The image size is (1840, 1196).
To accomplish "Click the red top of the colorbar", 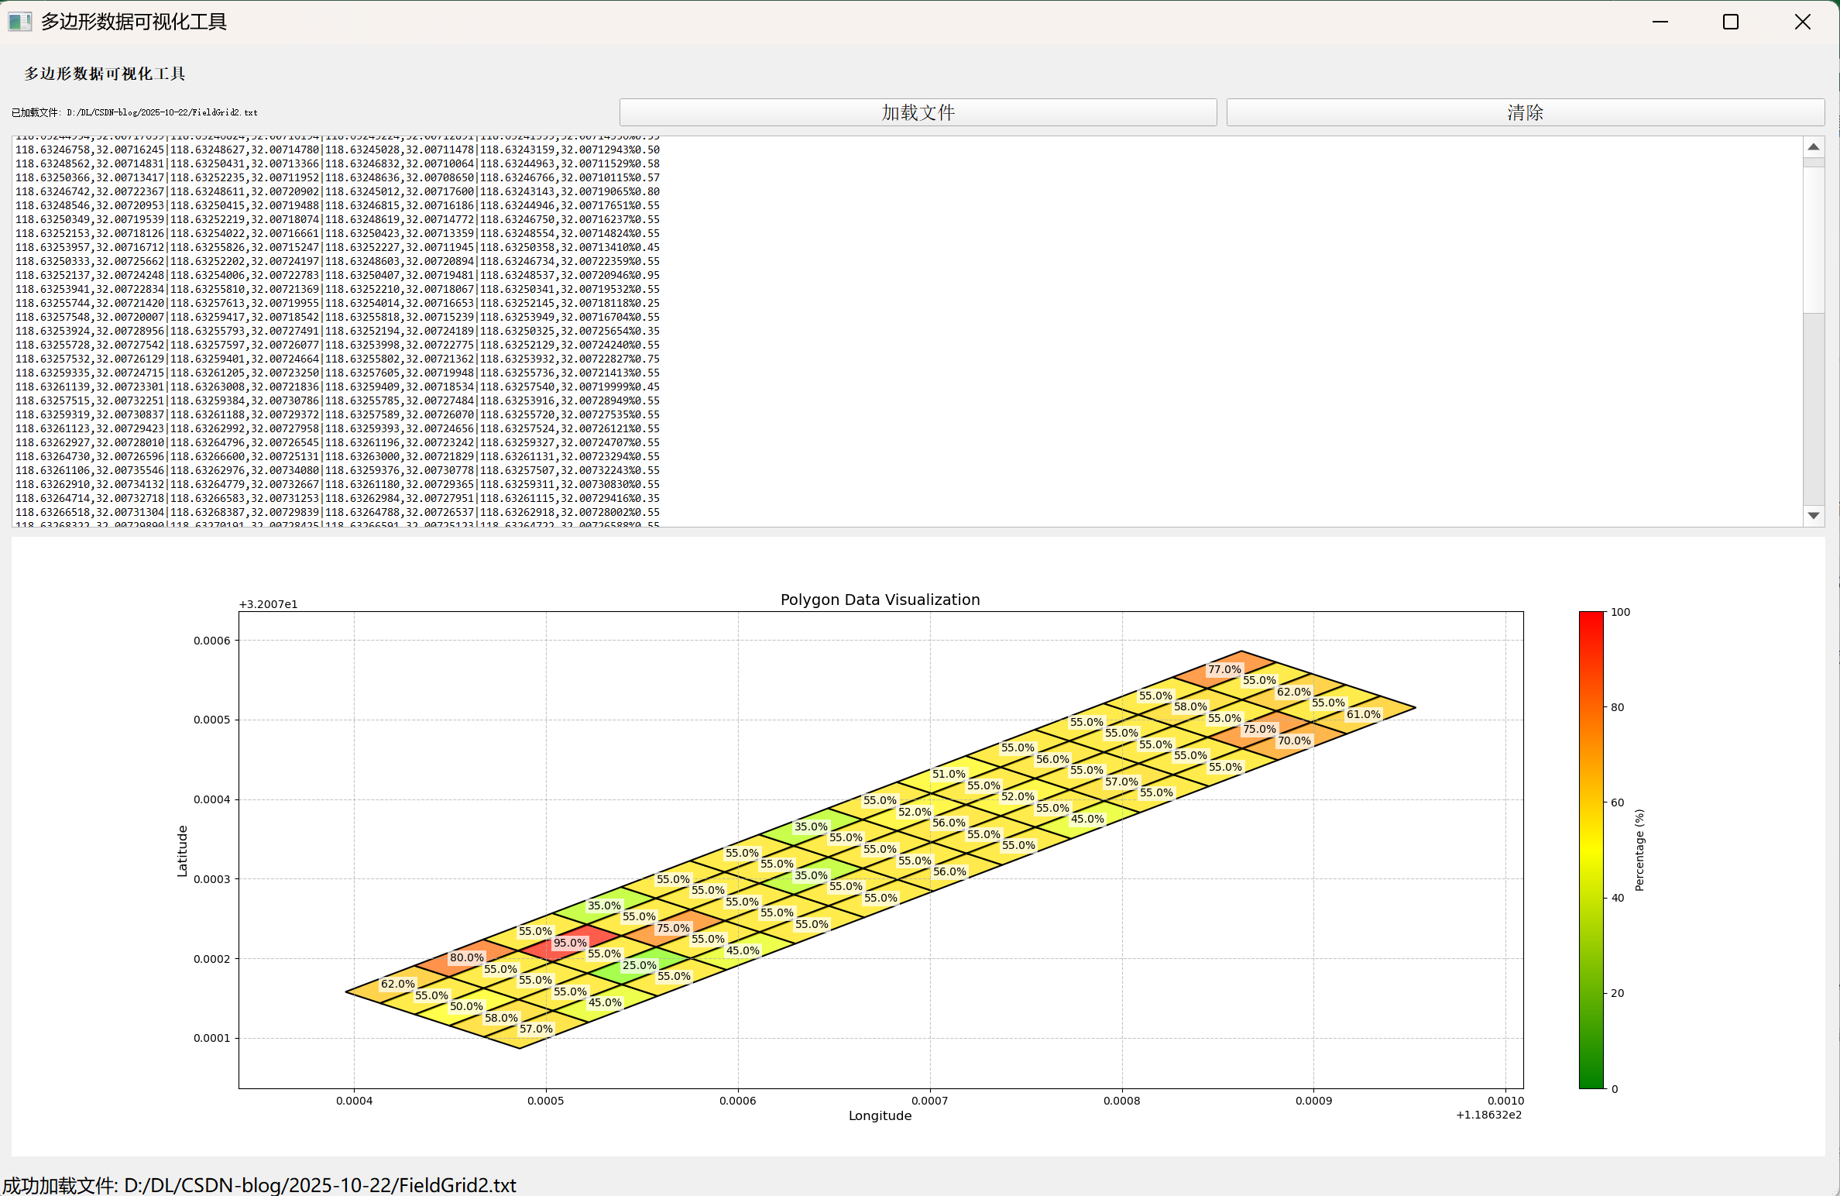I will 1591,620.
